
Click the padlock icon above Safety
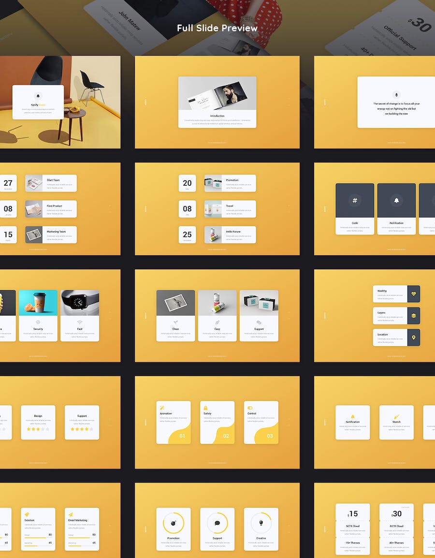[205, 408]
